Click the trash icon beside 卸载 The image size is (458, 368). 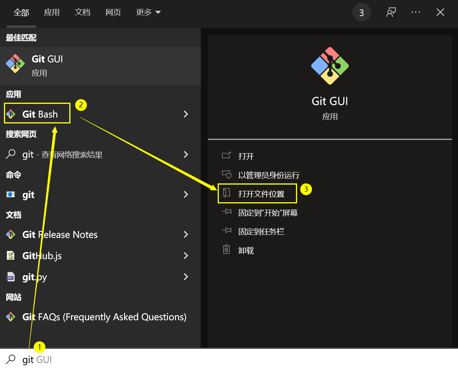point(226,249)
